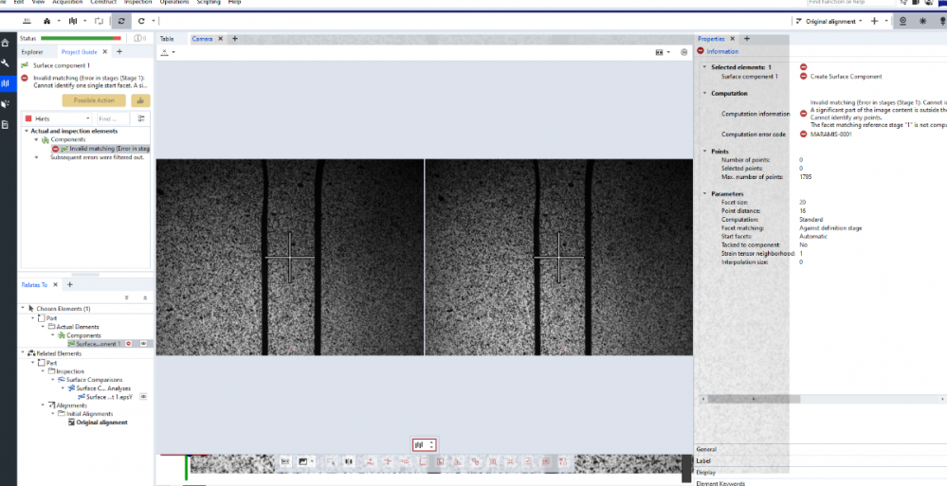Add a new tab next to Camera
The height and width of the screenshot is (486, 947).
235,39
